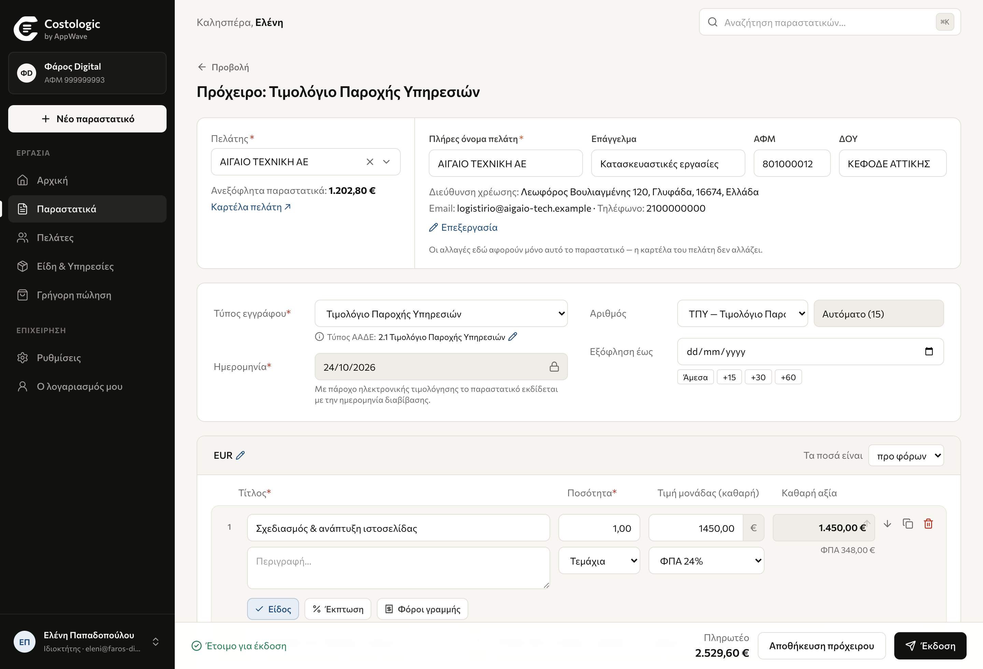Open Ο λογαριασμός μου in the sidebar

click(87, 386)
